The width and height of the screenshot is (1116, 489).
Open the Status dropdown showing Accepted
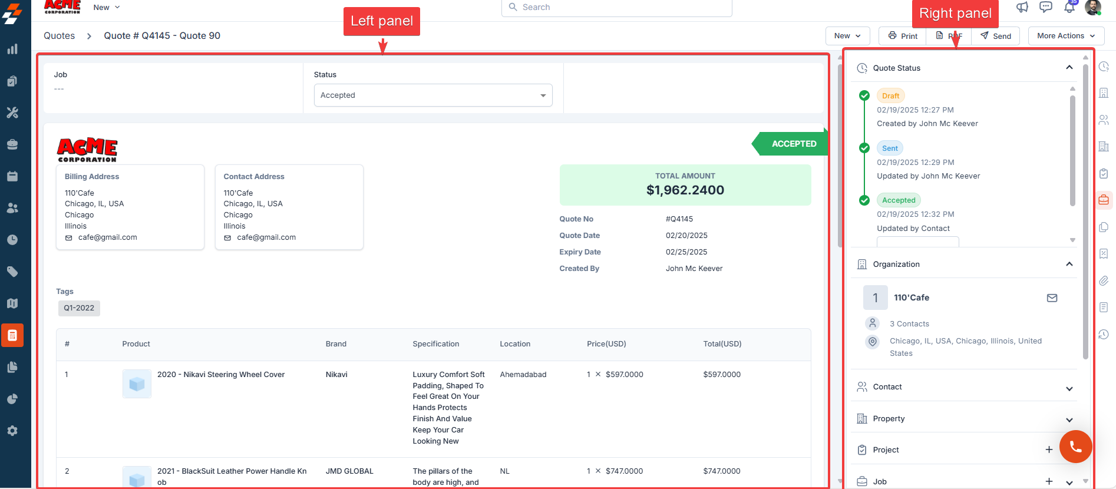433,95
